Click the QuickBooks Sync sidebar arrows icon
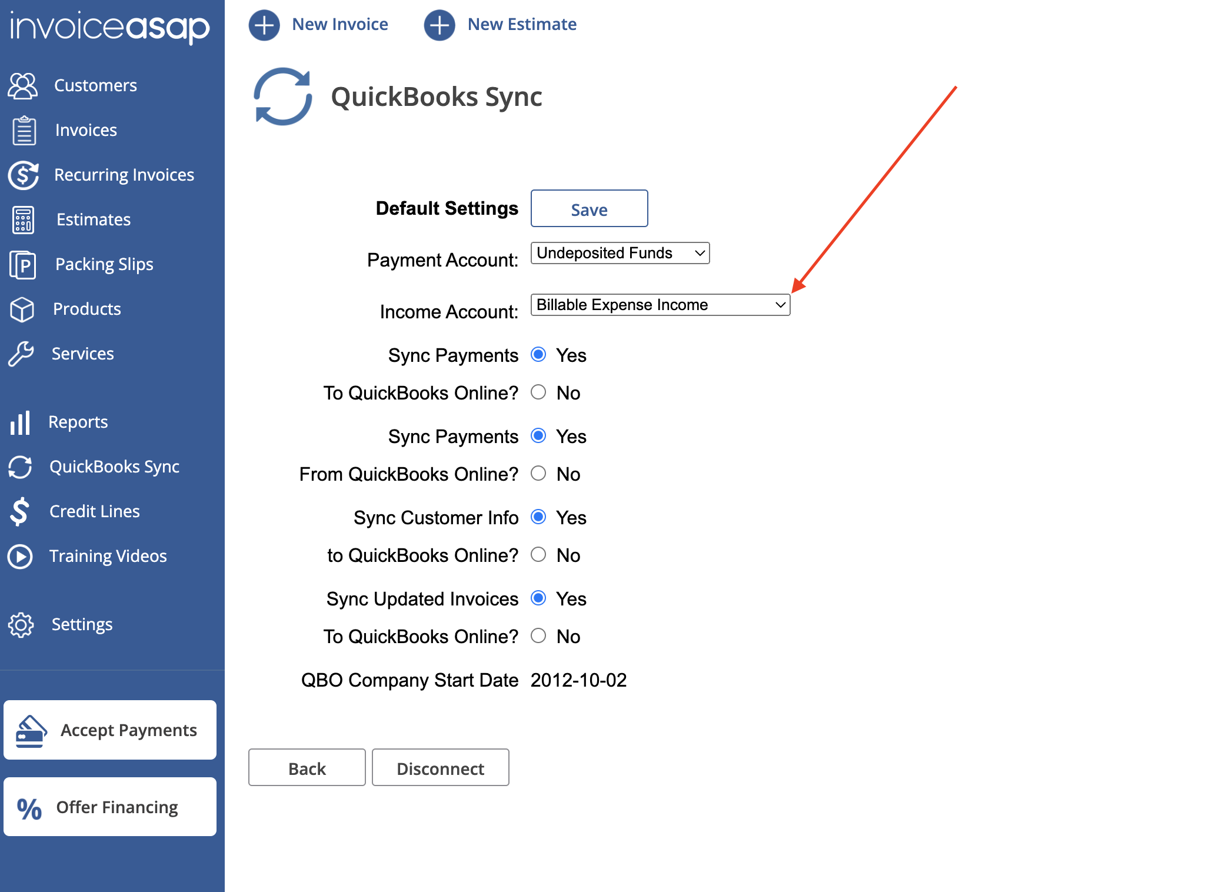This screenshot has width=1212, height=892. (x=21, y=467)
